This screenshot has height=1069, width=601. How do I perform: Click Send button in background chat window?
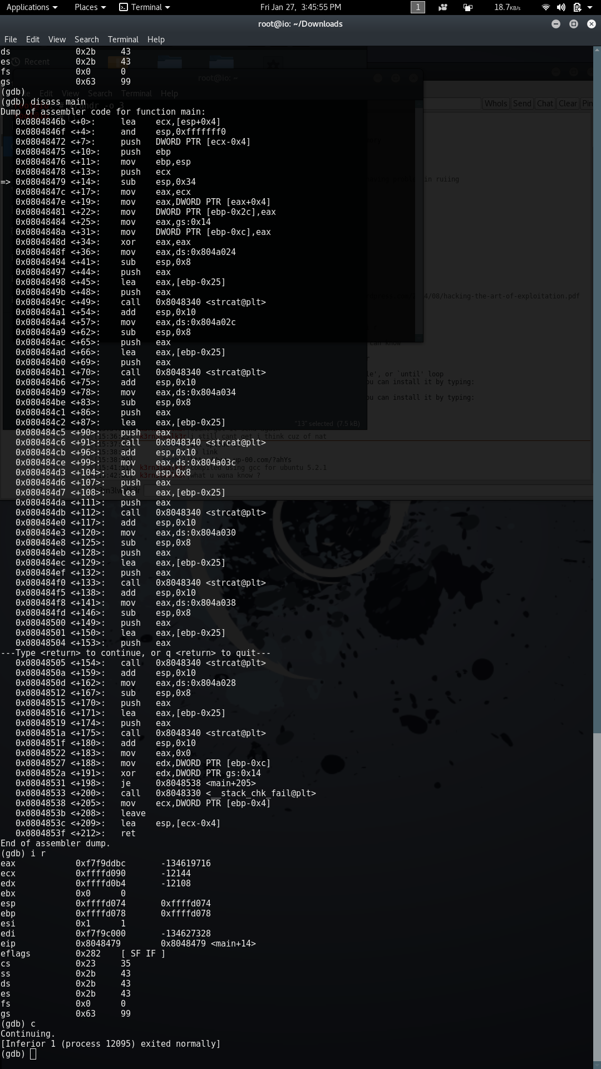(x=522, y=104)
